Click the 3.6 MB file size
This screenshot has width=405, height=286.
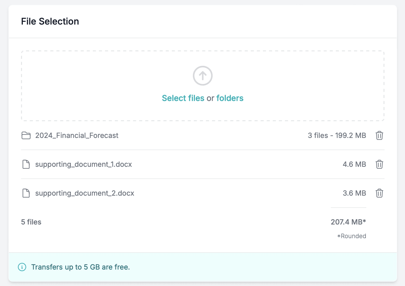pos(354,193)
